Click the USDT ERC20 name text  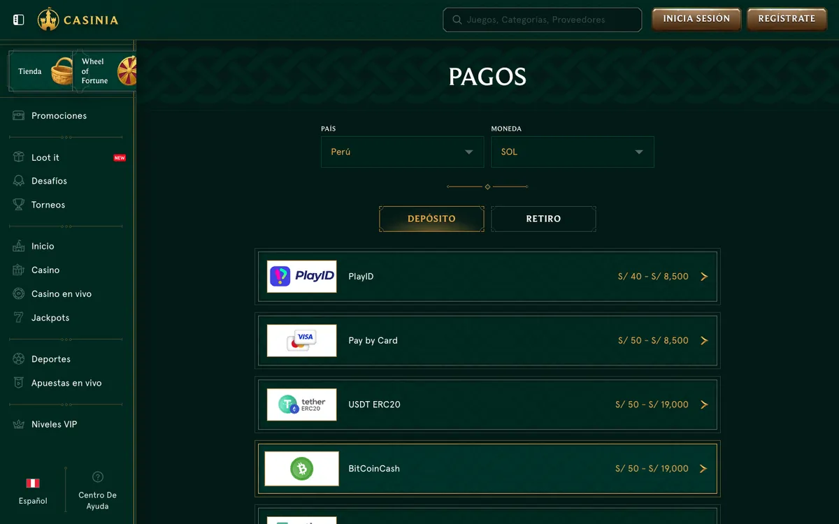coord(374,405)
